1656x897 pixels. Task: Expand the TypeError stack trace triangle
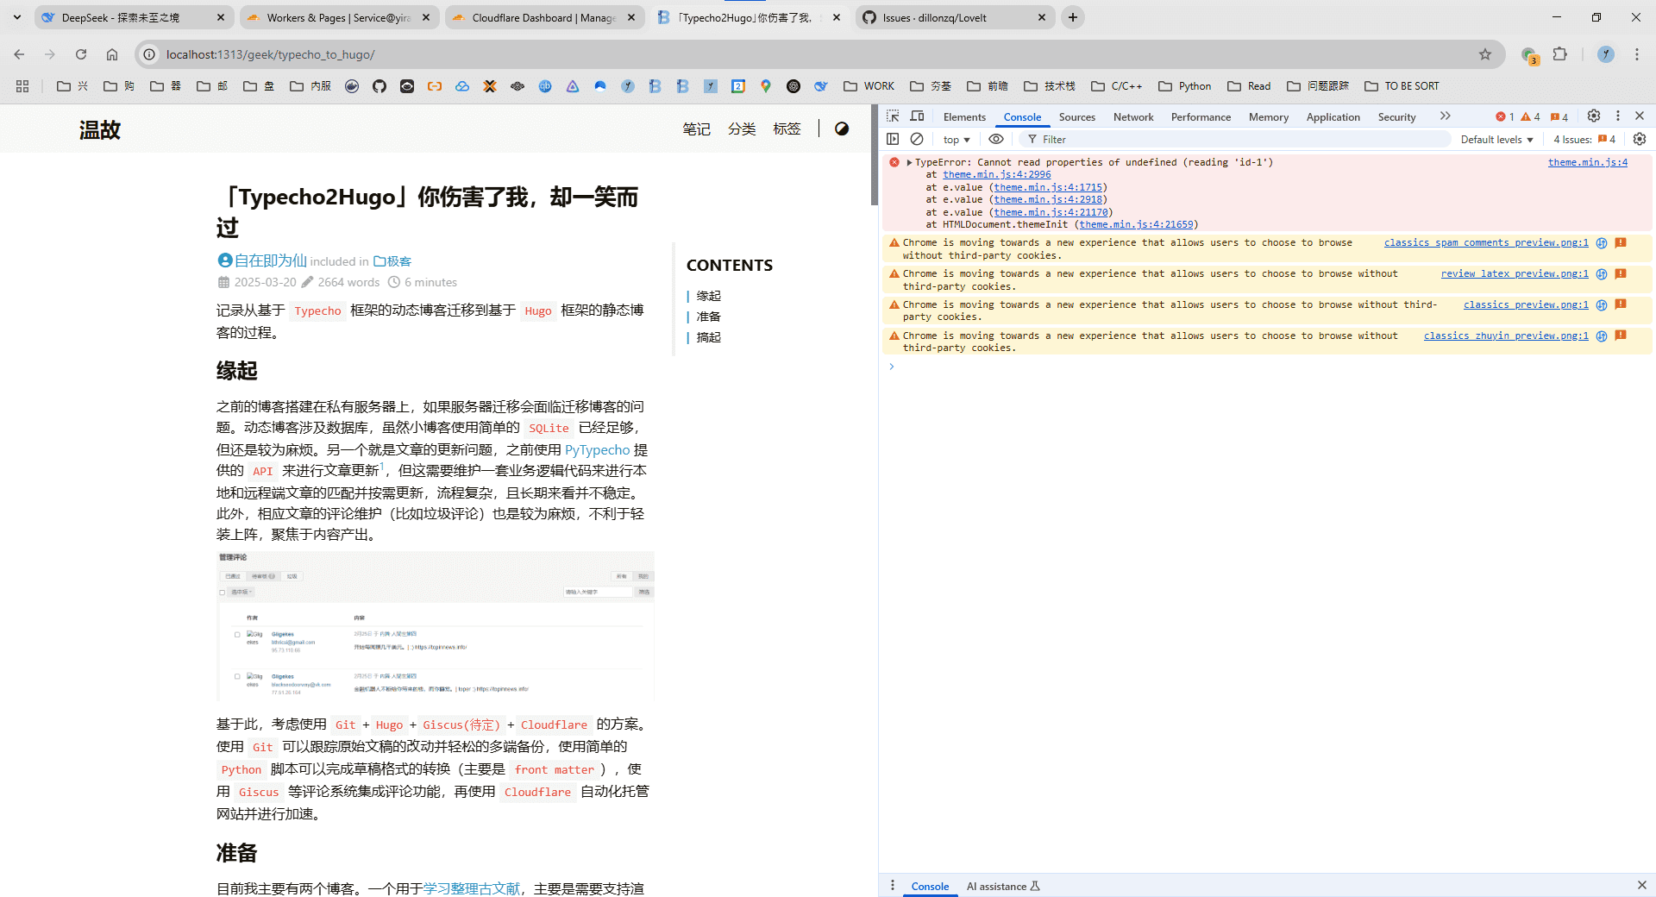coord(909,162)
